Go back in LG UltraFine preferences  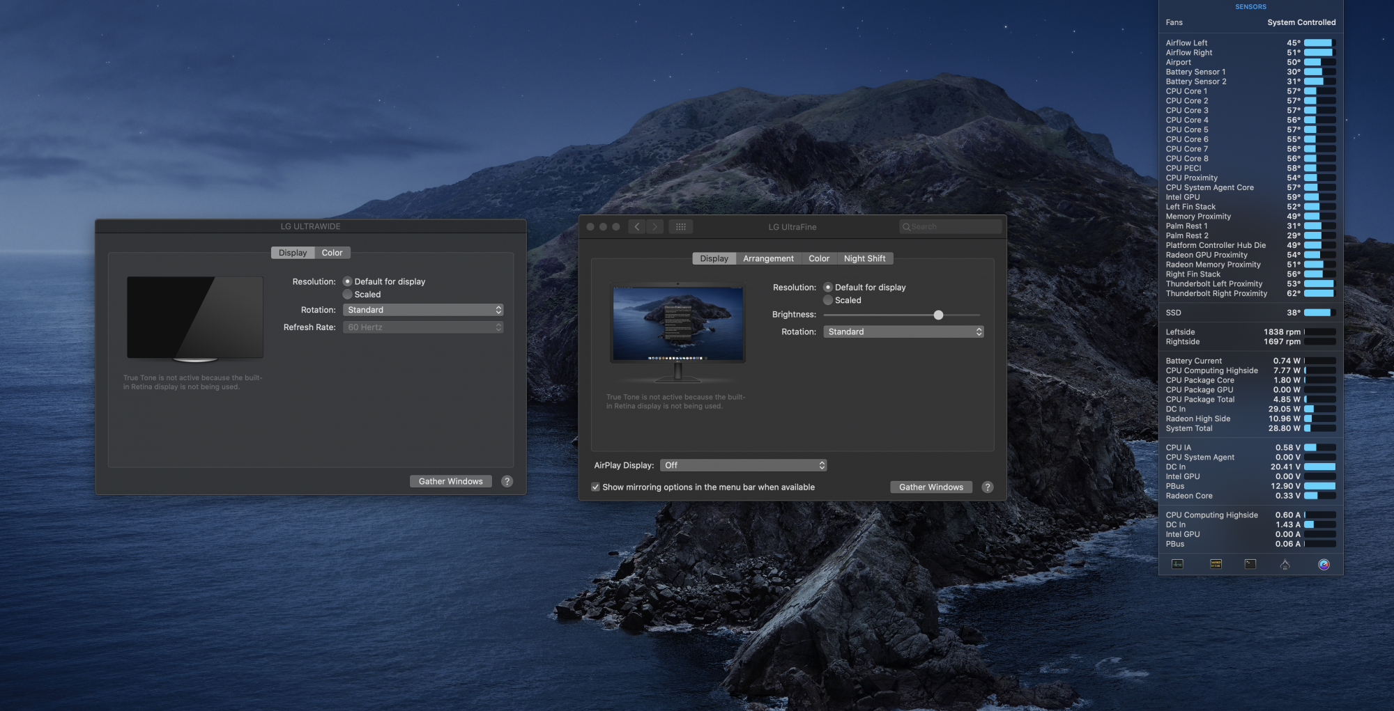pyautogui.click(x=637, y=226)
